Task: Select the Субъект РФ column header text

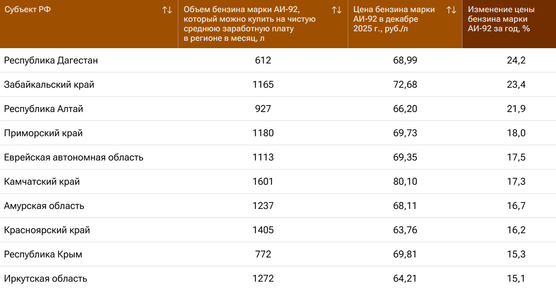Action: pyautogui.click(x=27, y=10)
